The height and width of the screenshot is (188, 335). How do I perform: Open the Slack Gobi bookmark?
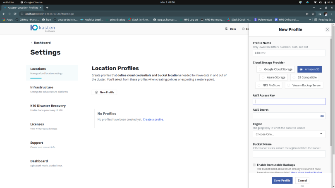point(239,20)
